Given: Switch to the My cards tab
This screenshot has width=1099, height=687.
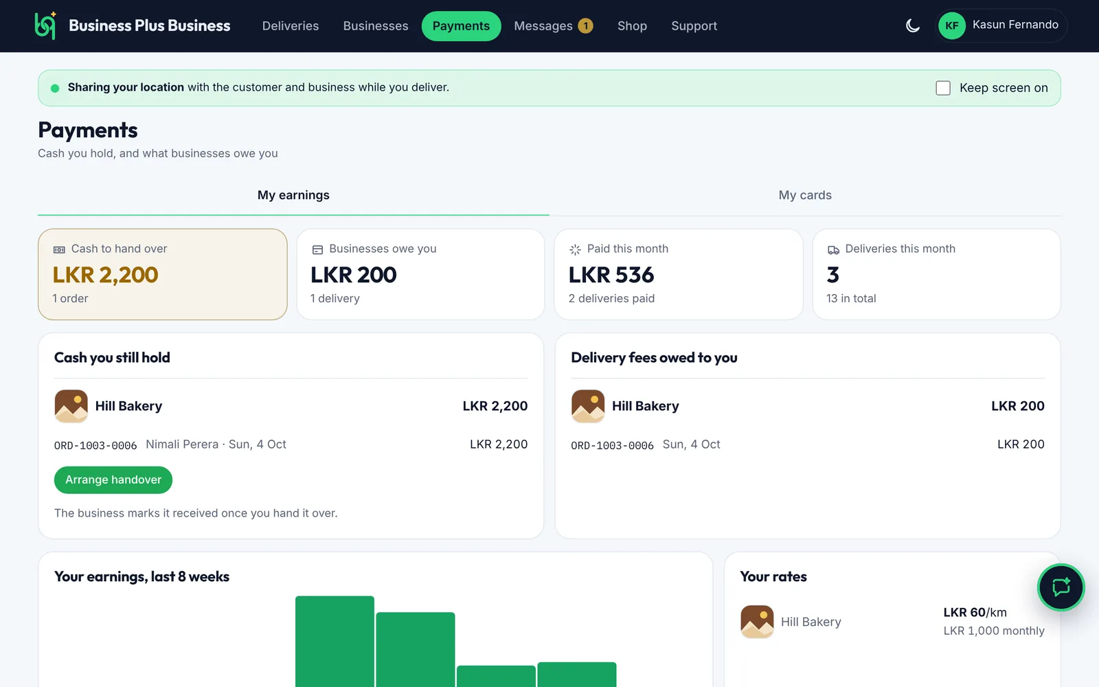Looking at the screenshot, I should tap(805, 195).
